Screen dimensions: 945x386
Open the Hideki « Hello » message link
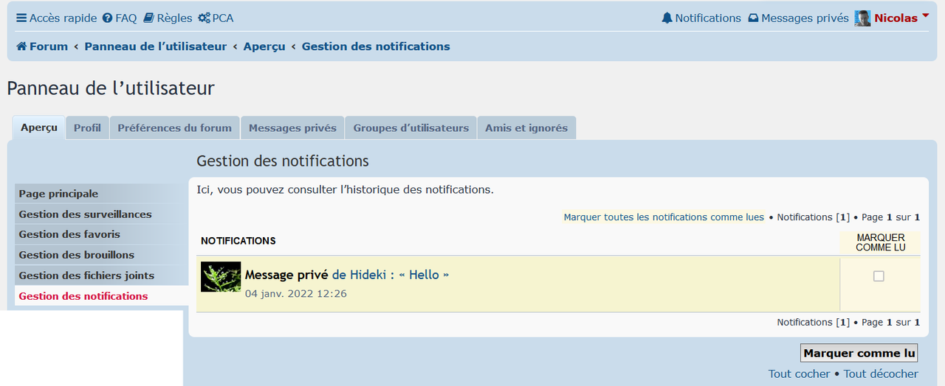click(x=391, y=275)
